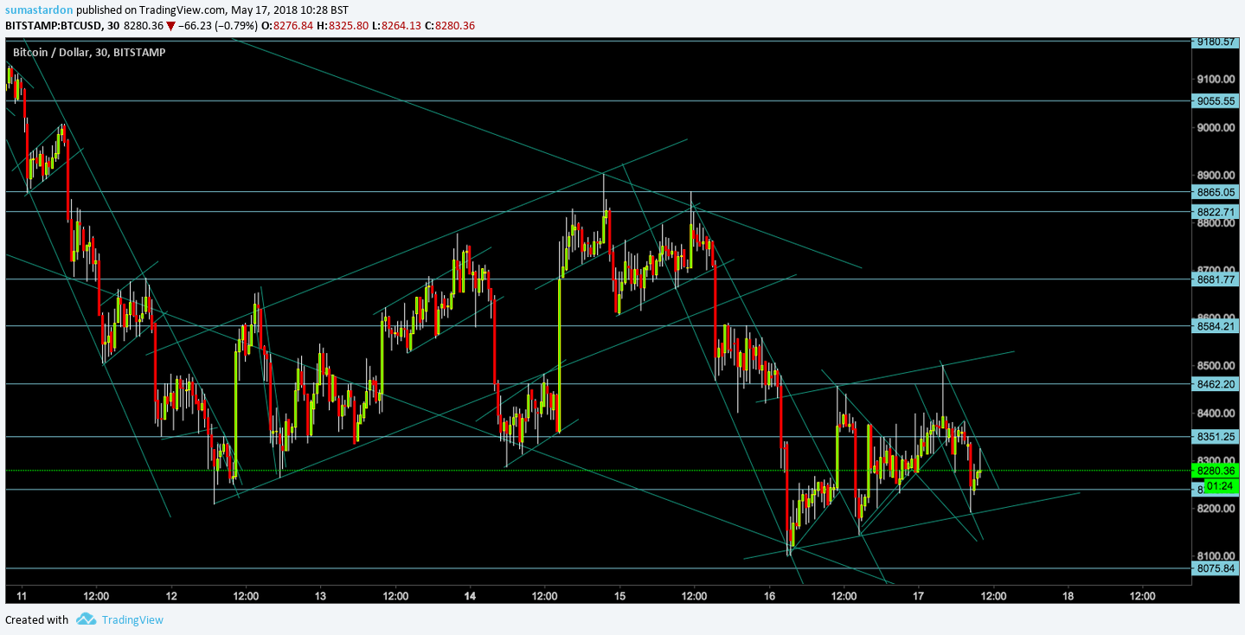Click the green current price label 8280.36
This screenshot has height=635, width=1245.
1216,471
